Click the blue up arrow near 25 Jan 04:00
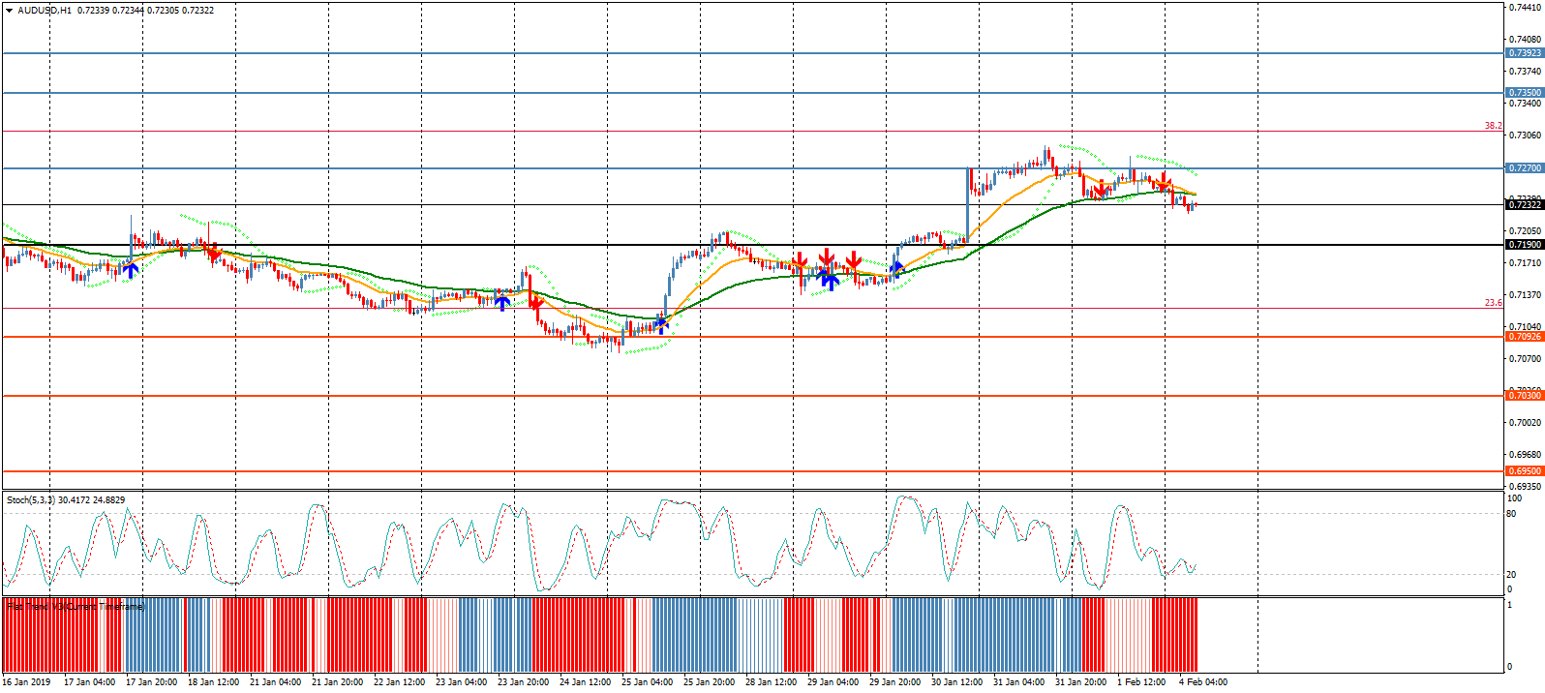Screen dimensions: 1545x693 (660, 323)
